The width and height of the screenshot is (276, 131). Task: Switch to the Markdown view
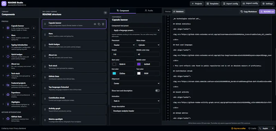(178, 12)
